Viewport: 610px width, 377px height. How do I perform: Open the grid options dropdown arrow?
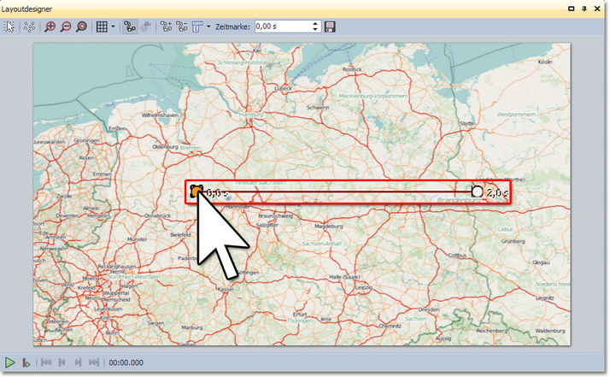click(x=113, y=27)
